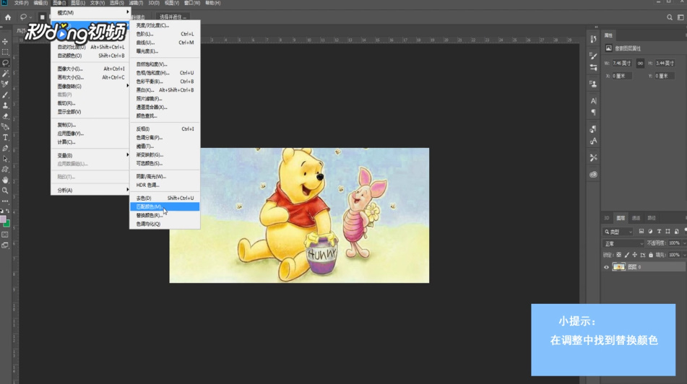The height and width of the screenshot is (384, 687).
Task: Select the Paint Bucket tool
Action: coord(5,127)
